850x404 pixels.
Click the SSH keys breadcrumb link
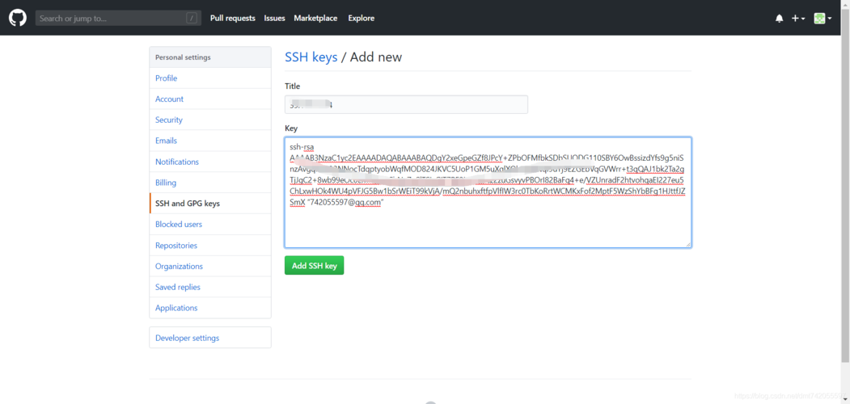[x=311, y=57]
